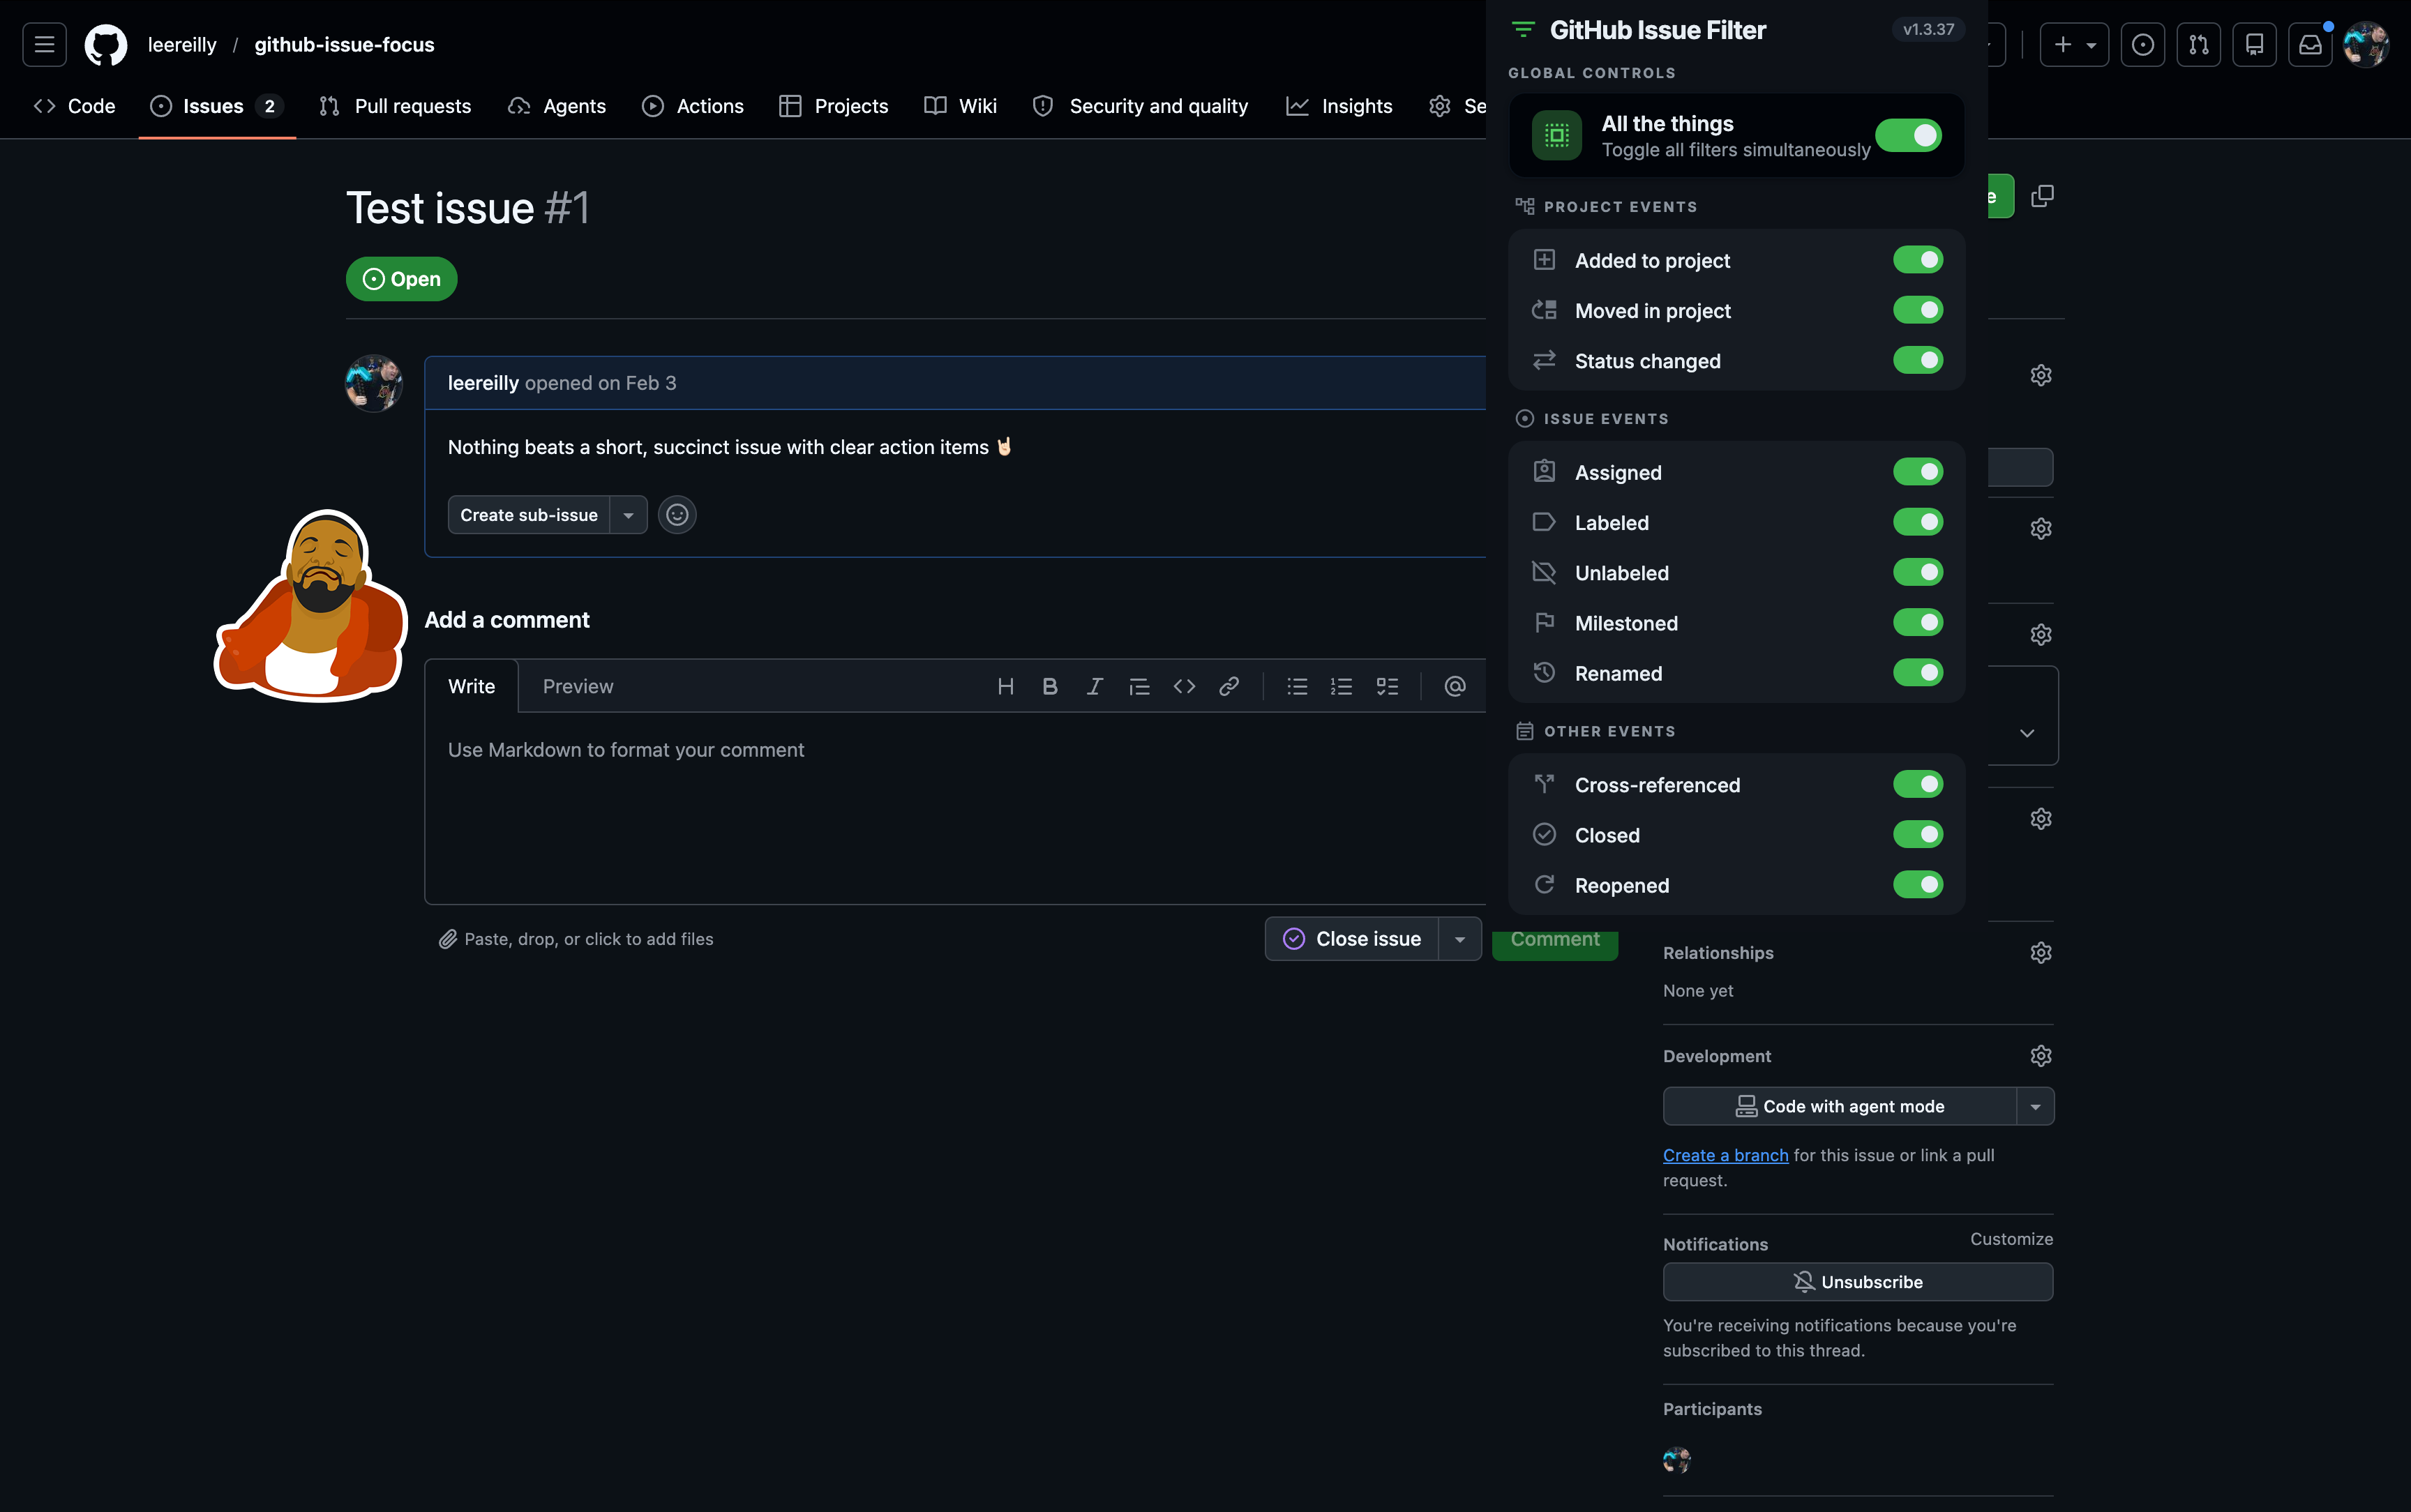Unsubscribe from issue notifications

(1857, 1281)
